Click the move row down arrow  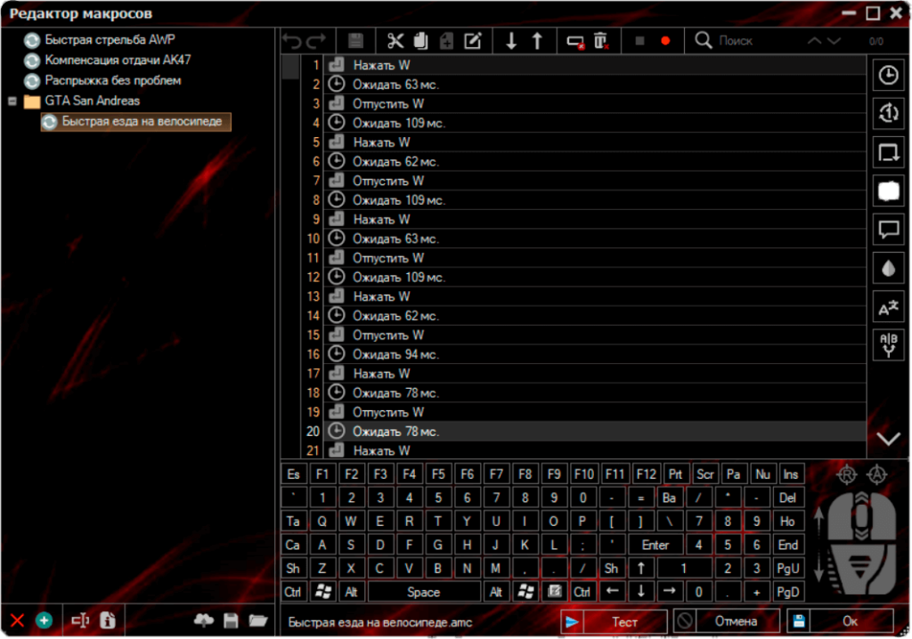pos(511,41)
